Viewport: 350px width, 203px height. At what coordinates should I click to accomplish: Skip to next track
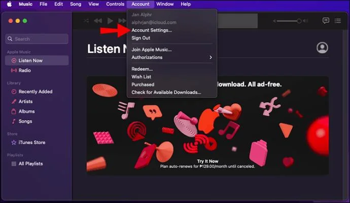[x=122, y=21]
